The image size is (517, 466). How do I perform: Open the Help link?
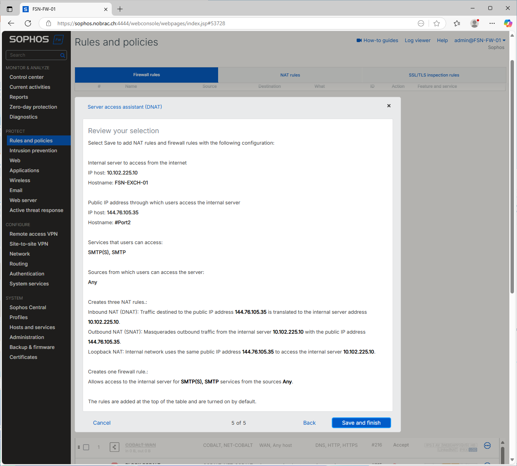point(442,40)
